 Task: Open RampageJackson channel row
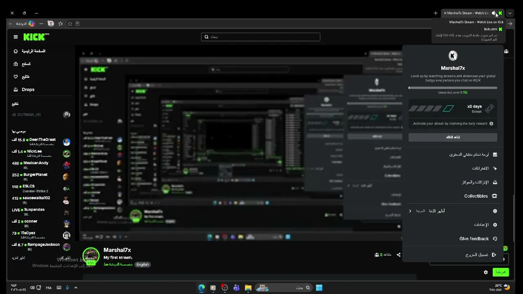pos(41,247)
